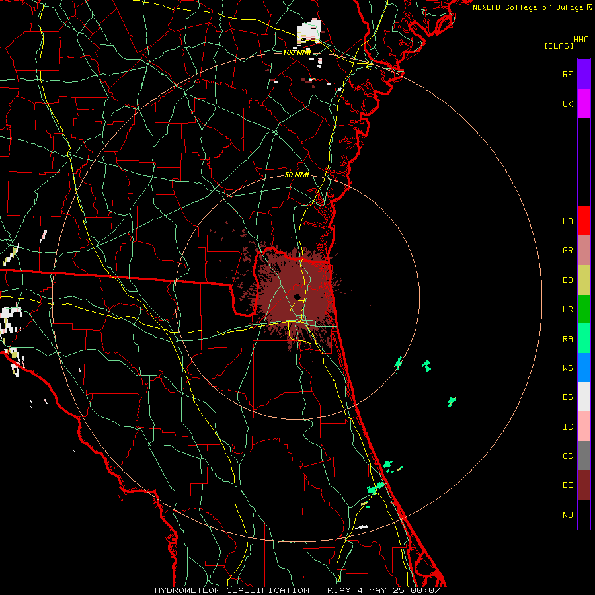595x595 pixels.
Task: Click the BI legend label
Action: [568, 485]
